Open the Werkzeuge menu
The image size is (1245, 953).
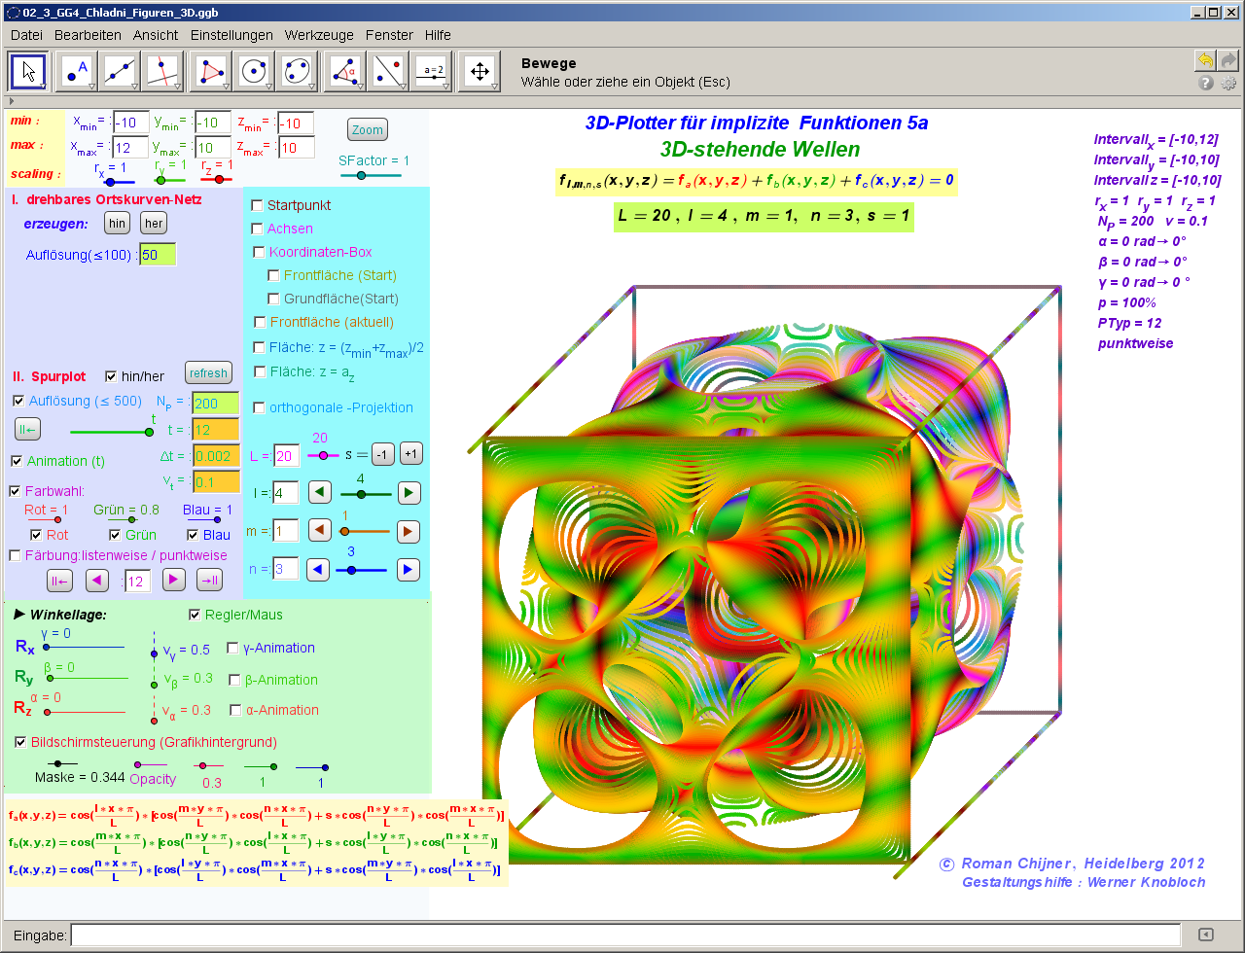(x=319, y=35)
